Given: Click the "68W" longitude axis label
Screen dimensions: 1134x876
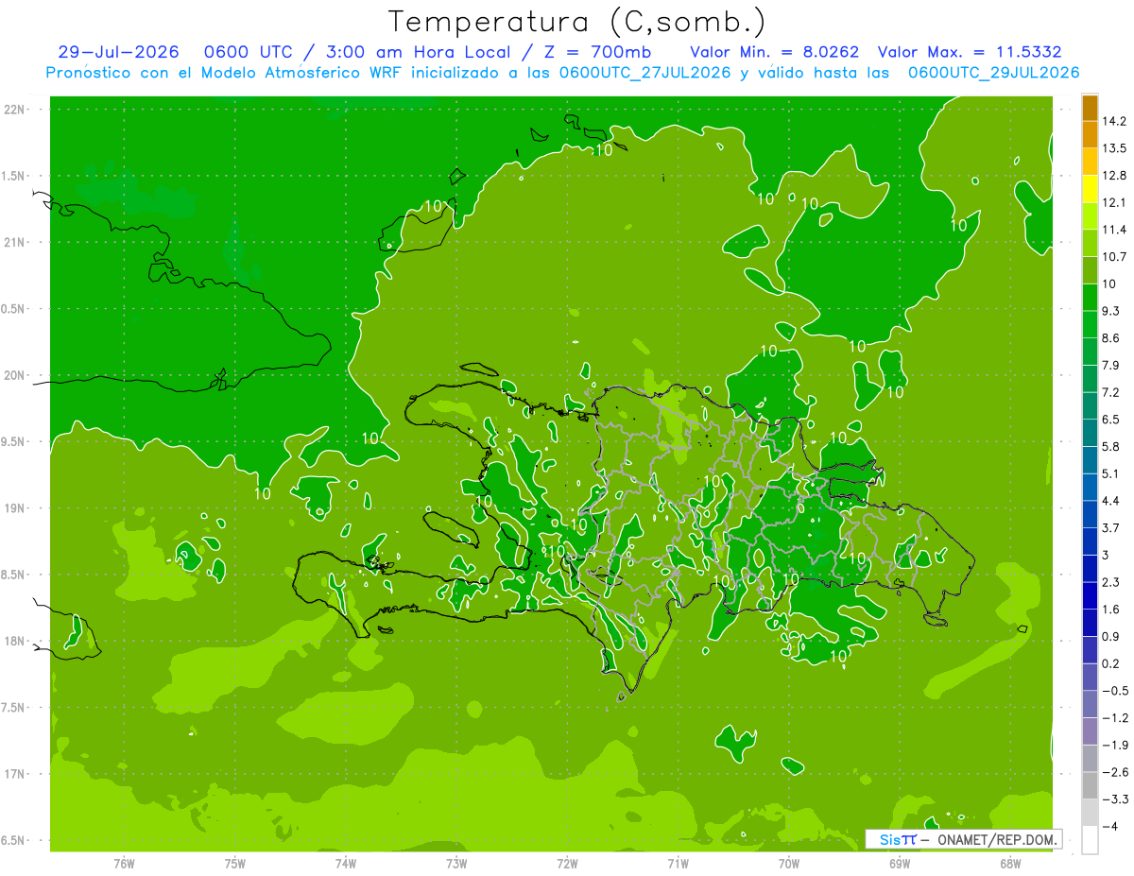Looking at the screenshot, I should click(1010, 863).
